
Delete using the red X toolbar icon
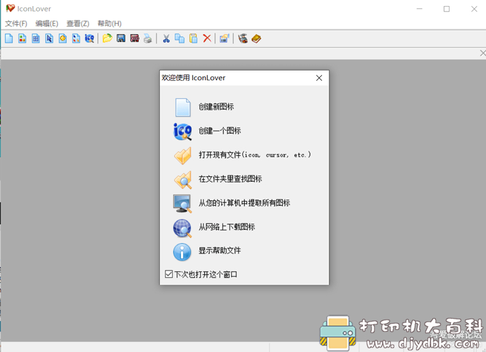coord(207,38)
